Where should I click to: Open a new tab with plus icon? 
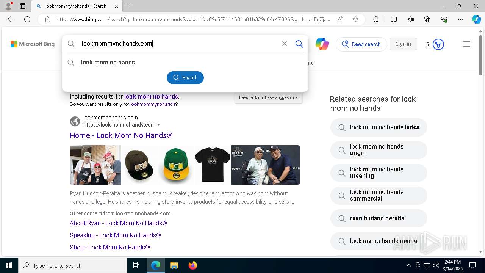click(129, 6)
